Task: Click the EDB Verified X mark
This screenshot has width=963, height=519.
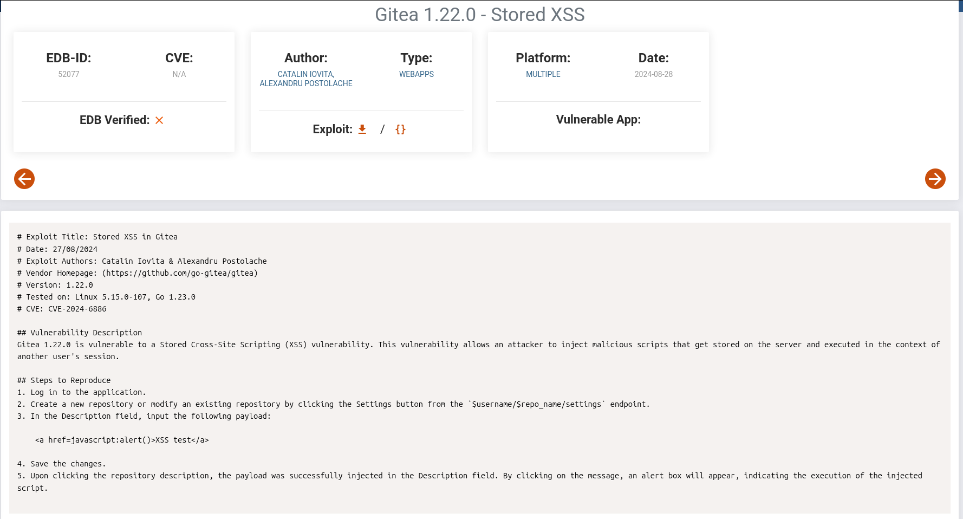Action: (159, 120)
